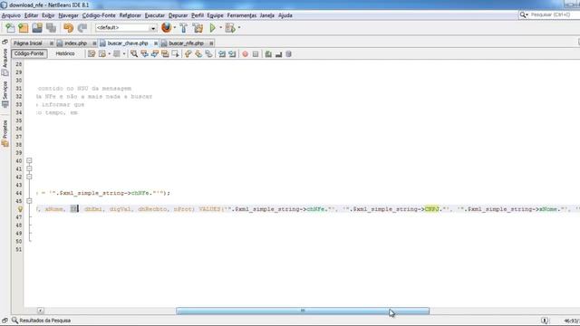Image resolution: width=580 pixels, height=326 pixels.
Task: Click the Uncomment editor toolbar icon
Action: click(x=278, y=54)
